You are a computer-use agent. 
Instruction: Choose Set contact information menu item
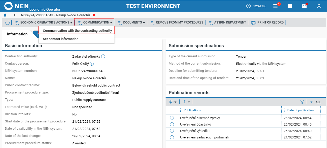pos(61,39)
